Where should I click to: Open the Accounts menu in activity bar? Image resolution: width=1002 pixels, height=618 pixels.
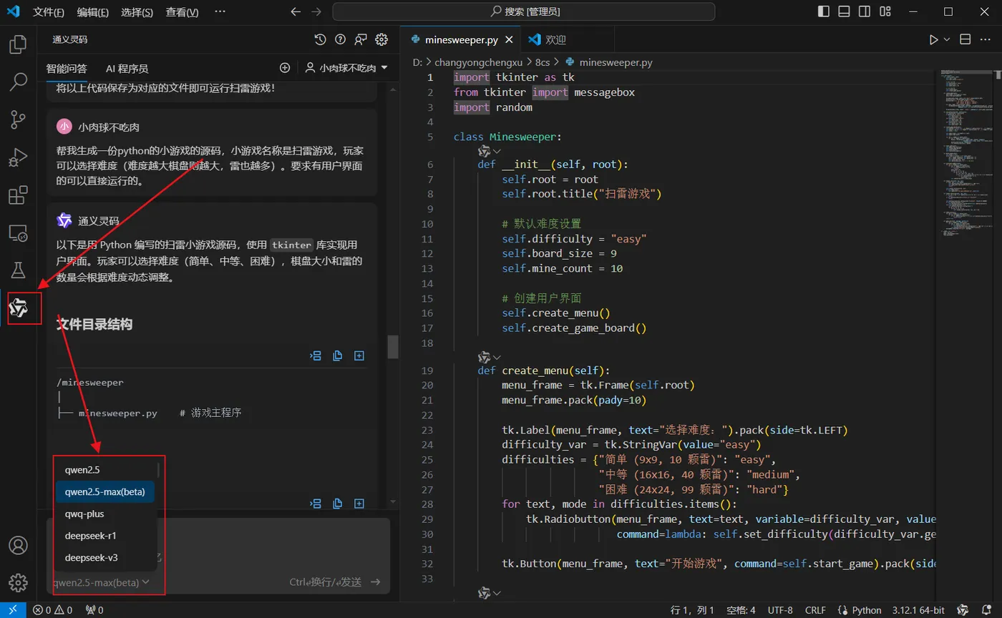18,545
